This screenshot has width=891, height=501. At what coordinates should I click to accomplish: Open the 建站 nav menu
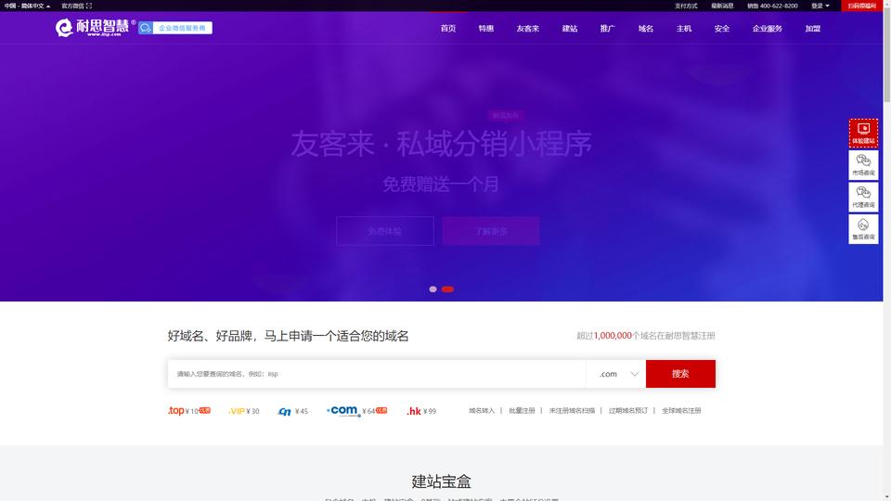[x=570, y=29]
